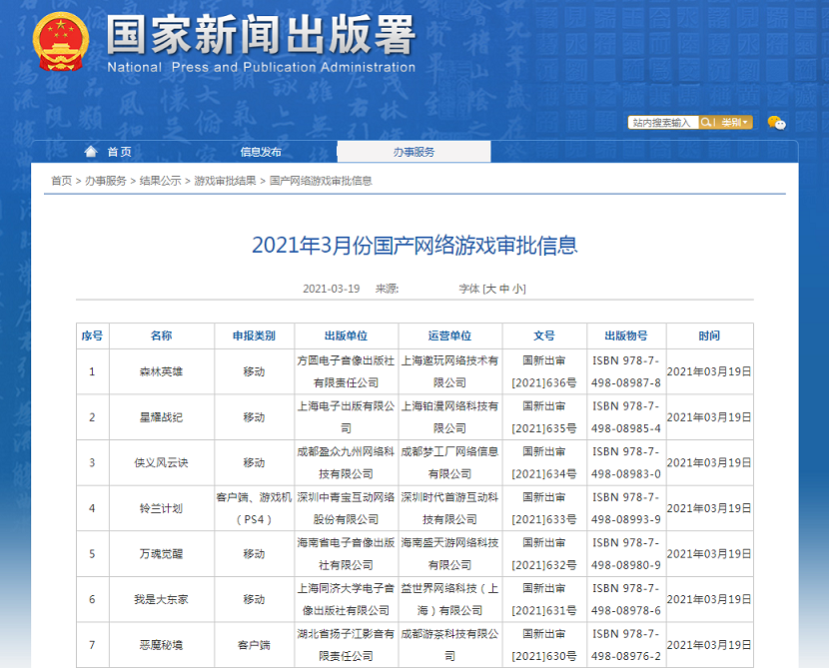This screenshot has width=829, height=668.
Task: Set font size to small (小)
Action: point(519,289)
